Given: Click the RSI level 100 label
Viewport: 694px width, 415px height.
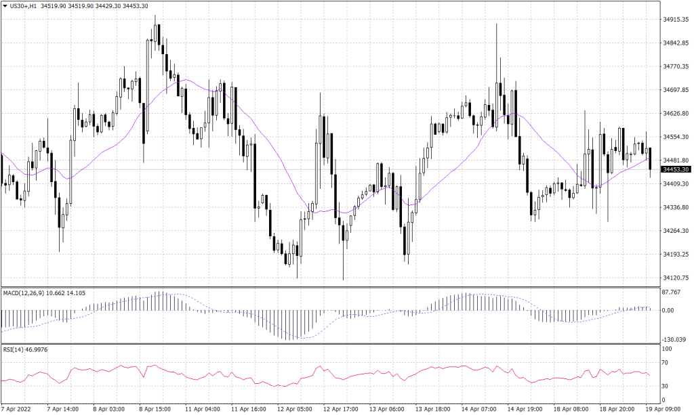Looking at the screenshot, I should pos(667,349).
